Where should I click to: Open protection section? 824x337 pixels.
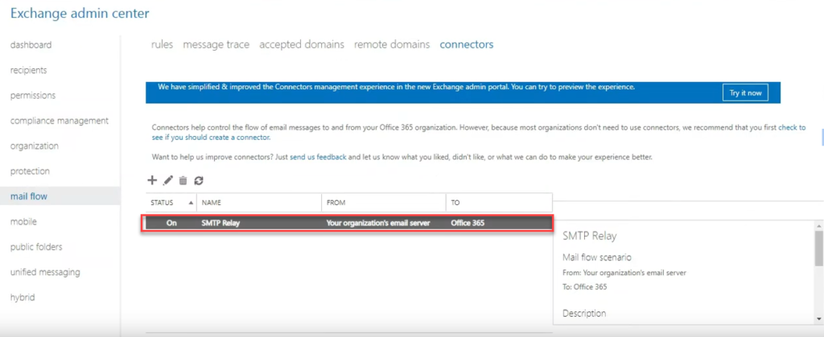click(x=30, y=171)
